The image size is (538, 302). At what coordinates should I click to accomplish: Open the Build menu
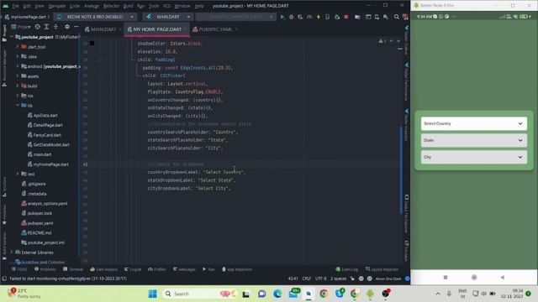tap(128, 6)
